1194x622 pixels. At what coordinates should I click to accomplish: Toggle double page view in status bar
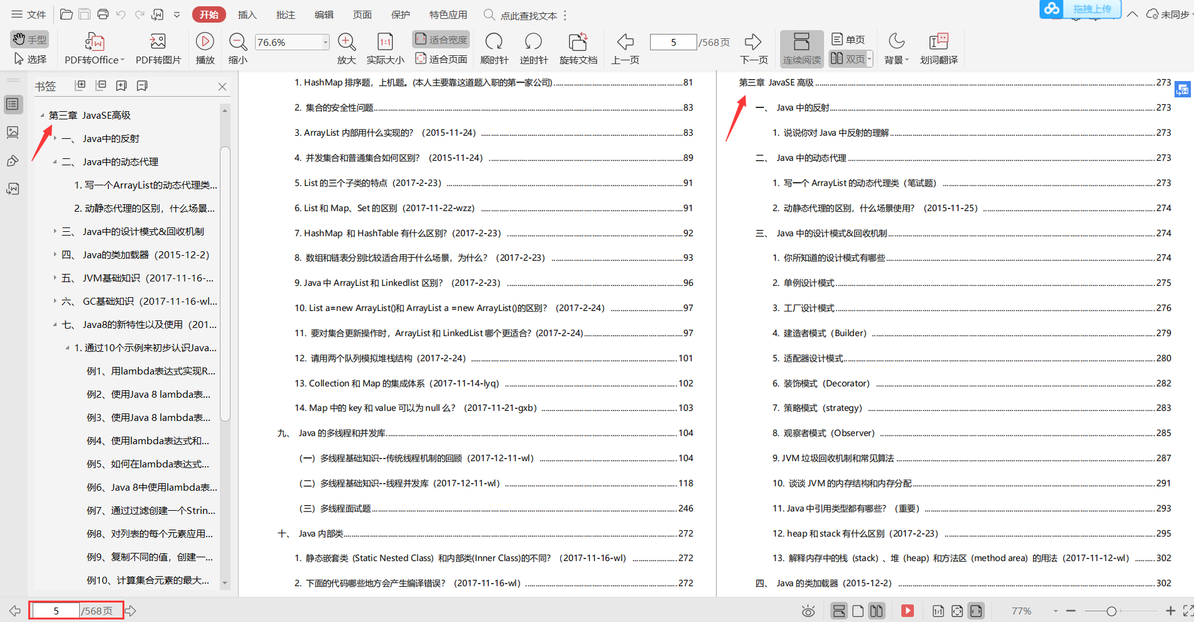click(877, 611)
